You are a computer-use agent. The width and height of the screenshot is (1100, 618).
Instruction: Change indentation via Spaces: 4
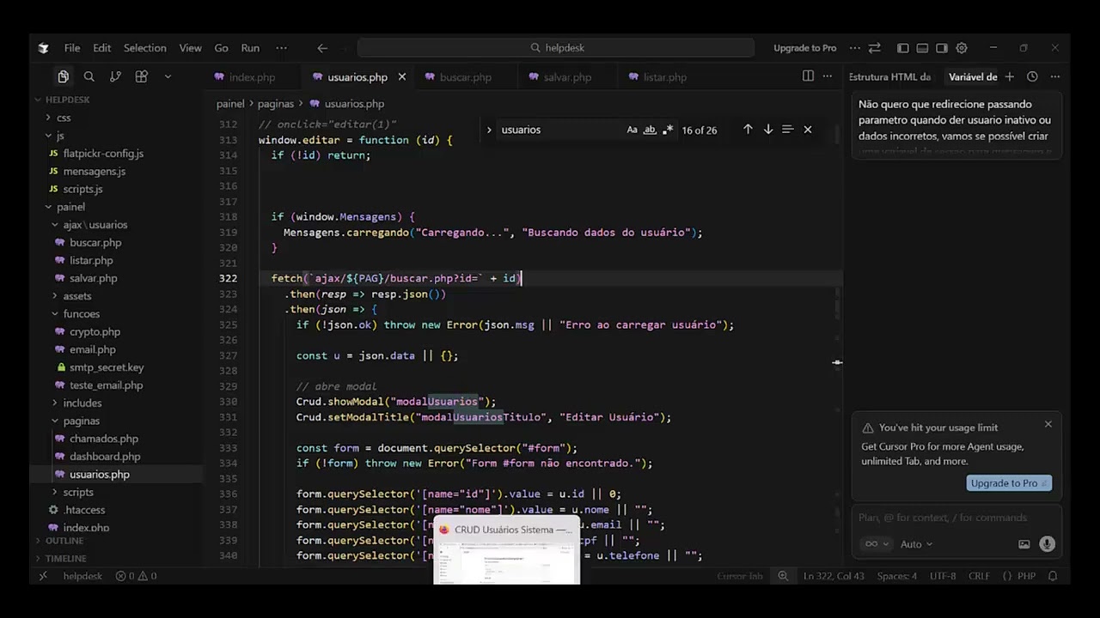(896, 576)
